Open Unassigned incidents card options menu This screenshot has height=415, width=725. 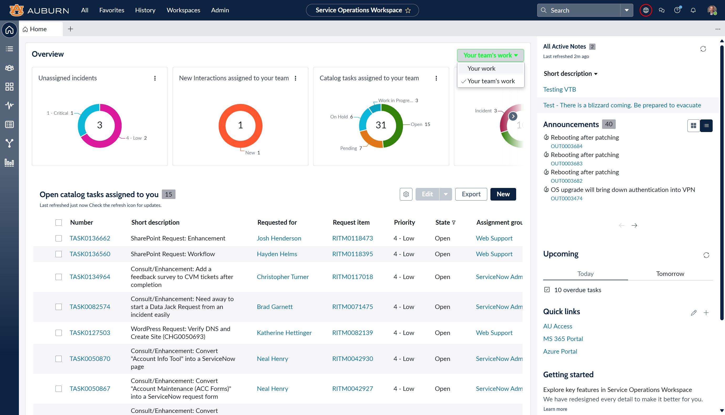point(155,78)
